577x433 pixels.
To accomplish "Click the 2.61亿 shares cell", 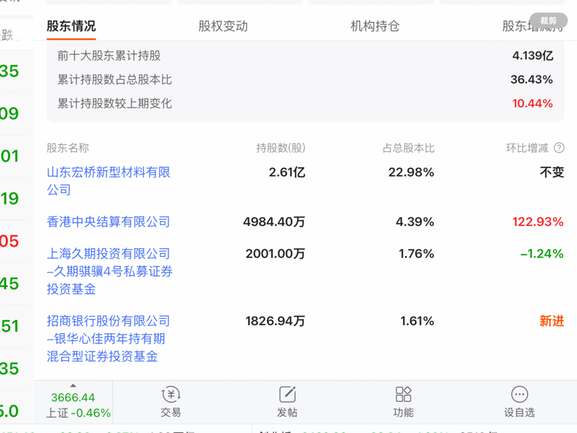I will click(287, 173).
